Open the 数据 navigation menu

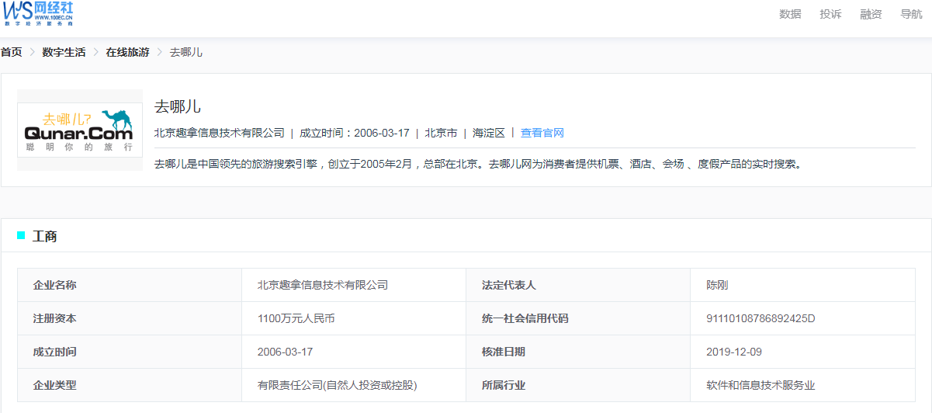point(790,14)
